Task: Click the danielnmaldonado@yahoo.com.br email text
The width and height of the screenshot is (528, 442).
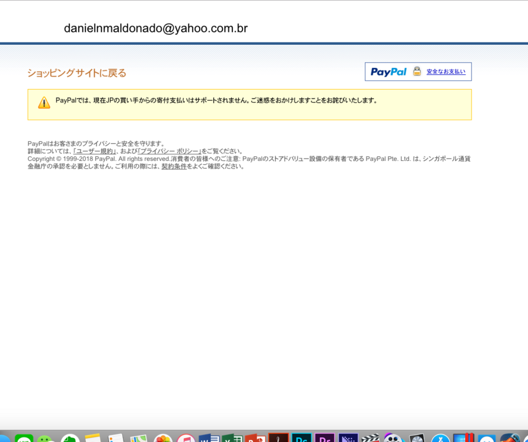Action: click(x=155, y=28)
